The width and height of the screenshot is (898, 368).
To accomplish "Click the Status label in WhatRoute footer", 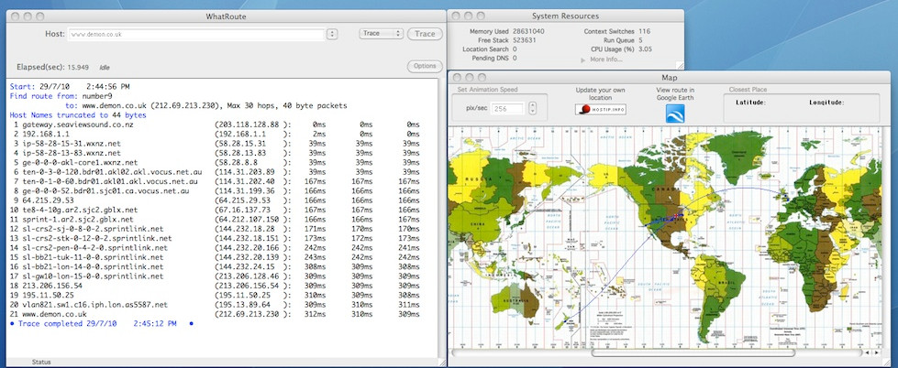I will click(41, 362).
